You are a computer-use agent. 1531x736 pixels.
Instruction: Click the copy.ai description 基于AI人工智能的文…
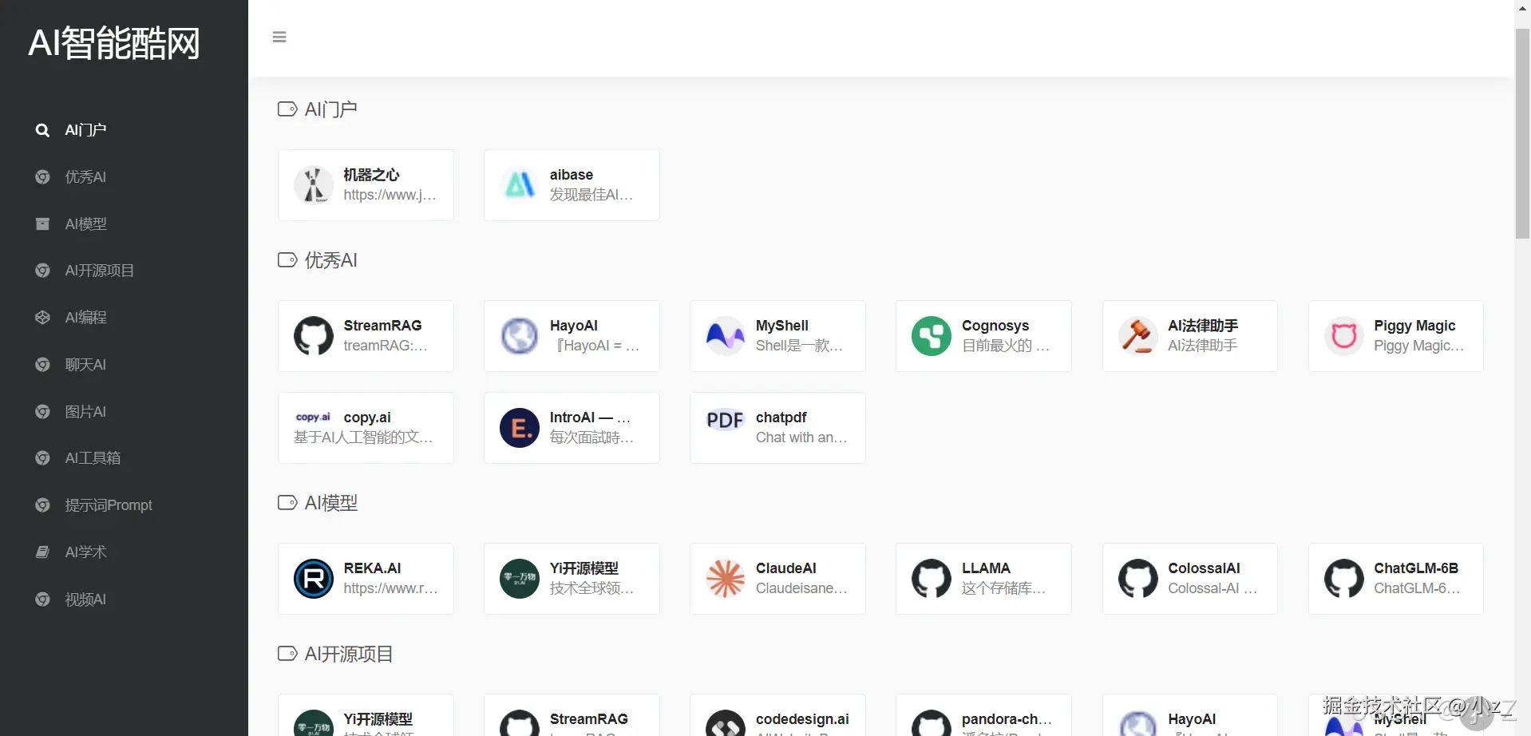tap(363, 437)
